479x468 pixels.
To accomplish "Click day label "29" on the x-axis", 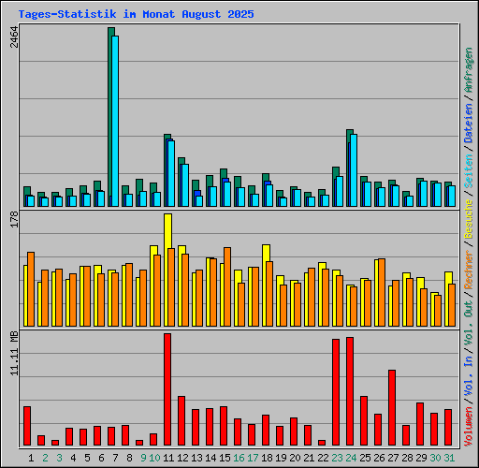I will point(421,458).
